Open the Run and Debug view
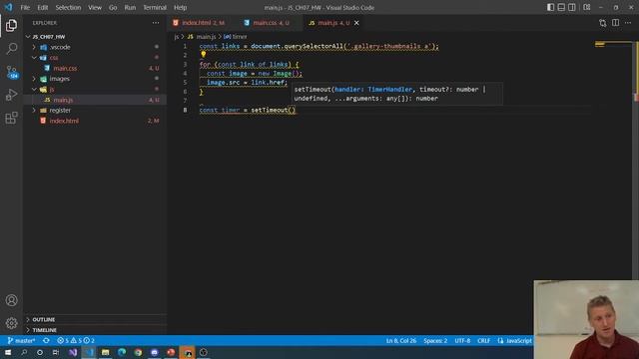Image resolution: width=639 pixels, height=359 pixels. (11, 95)
